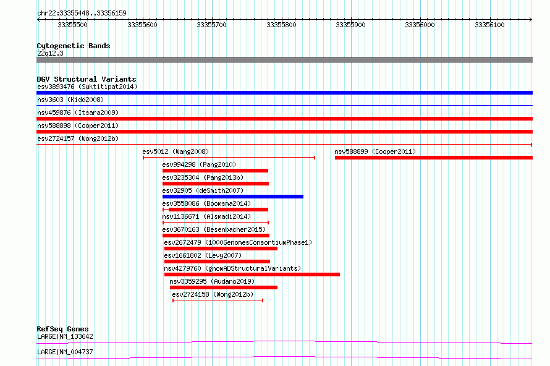The image size is (550, 366).
Task: Click the 33355900 ruler position label
Action: pos(350,25)
